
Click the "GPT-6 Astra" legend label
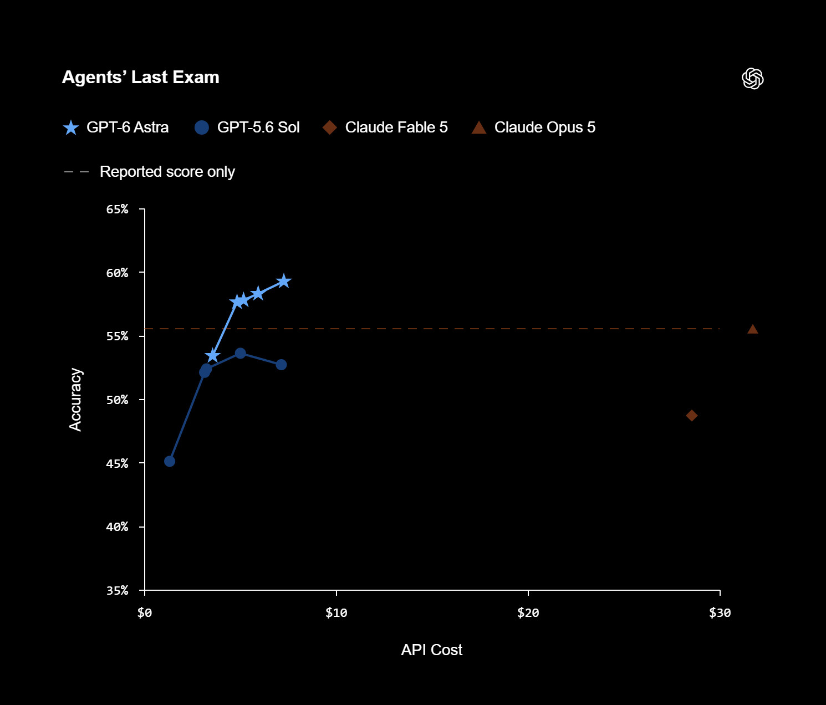[x=128, y=127]
